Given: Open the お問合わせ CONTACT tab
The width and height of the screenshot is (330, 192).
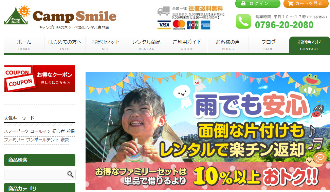Looking at the screenshot, I should (x=309, y=45).
